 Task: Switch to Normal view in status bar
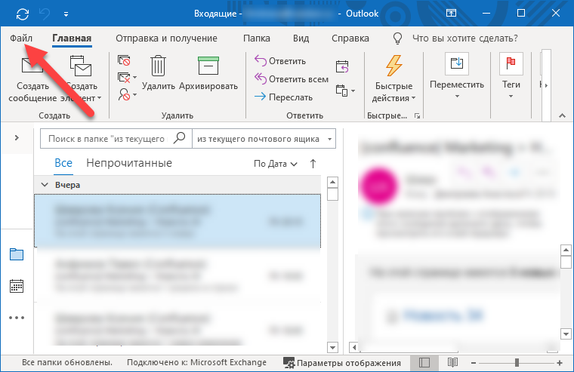(424, 363)
